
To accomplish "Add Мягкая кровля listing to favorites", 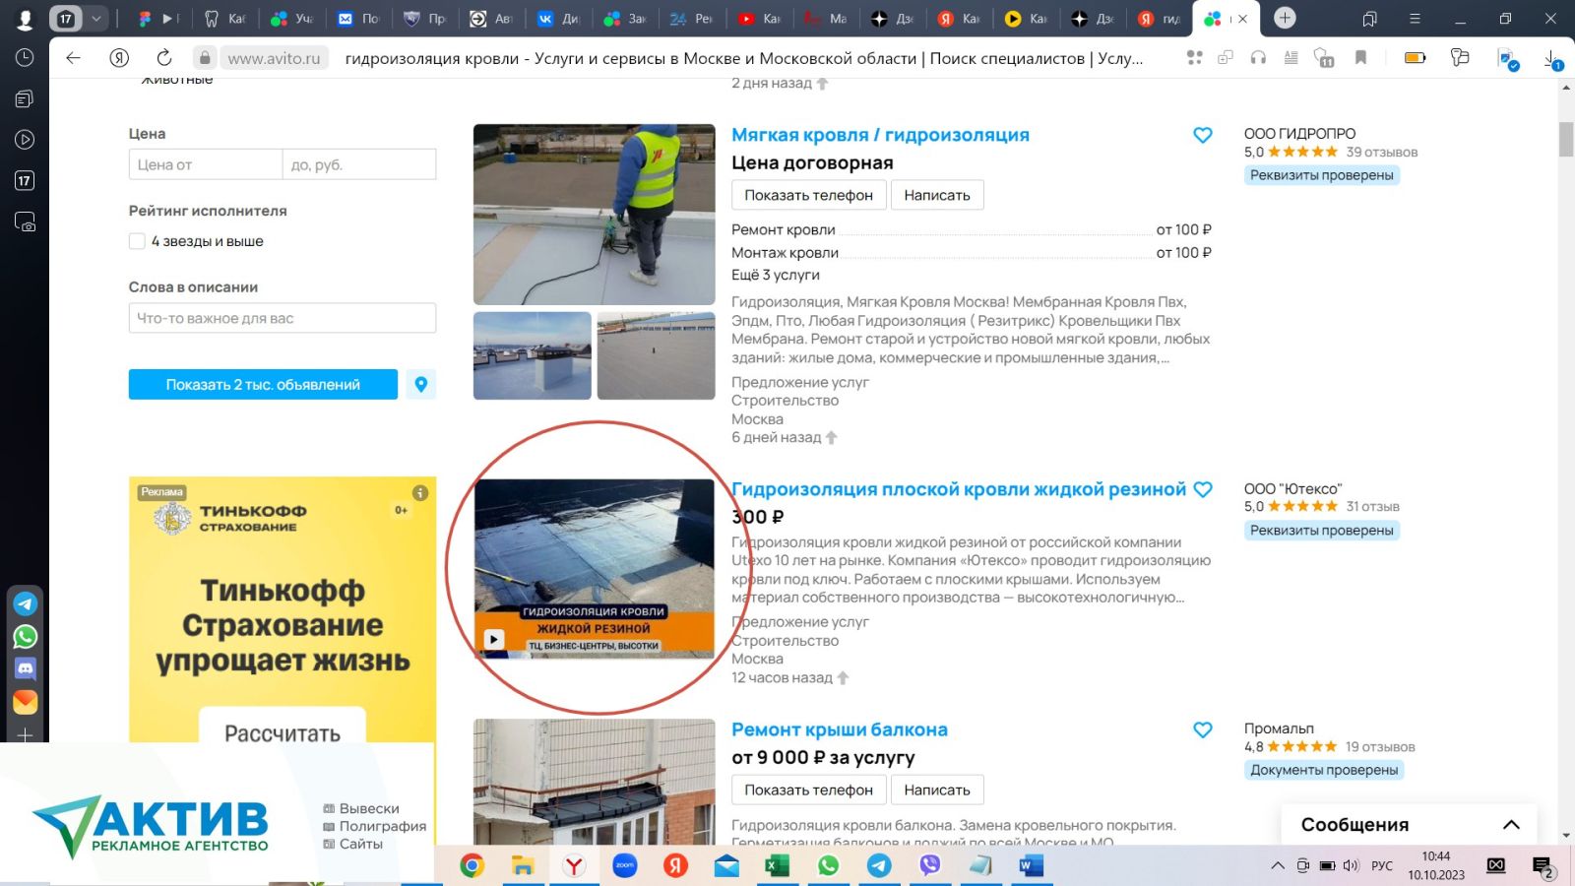I will pos(1202,135).
